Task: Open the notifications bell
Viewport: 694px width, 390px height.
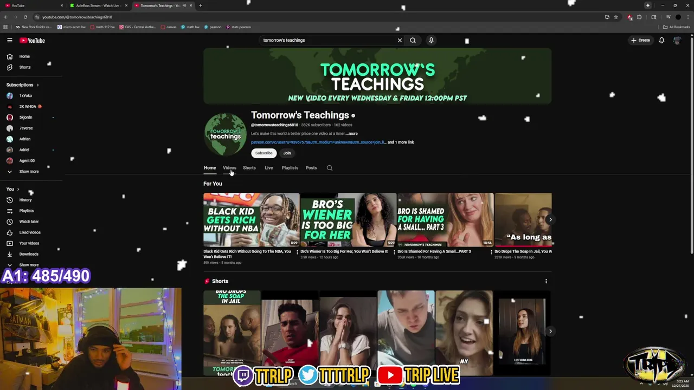Action: click(661, 40)
